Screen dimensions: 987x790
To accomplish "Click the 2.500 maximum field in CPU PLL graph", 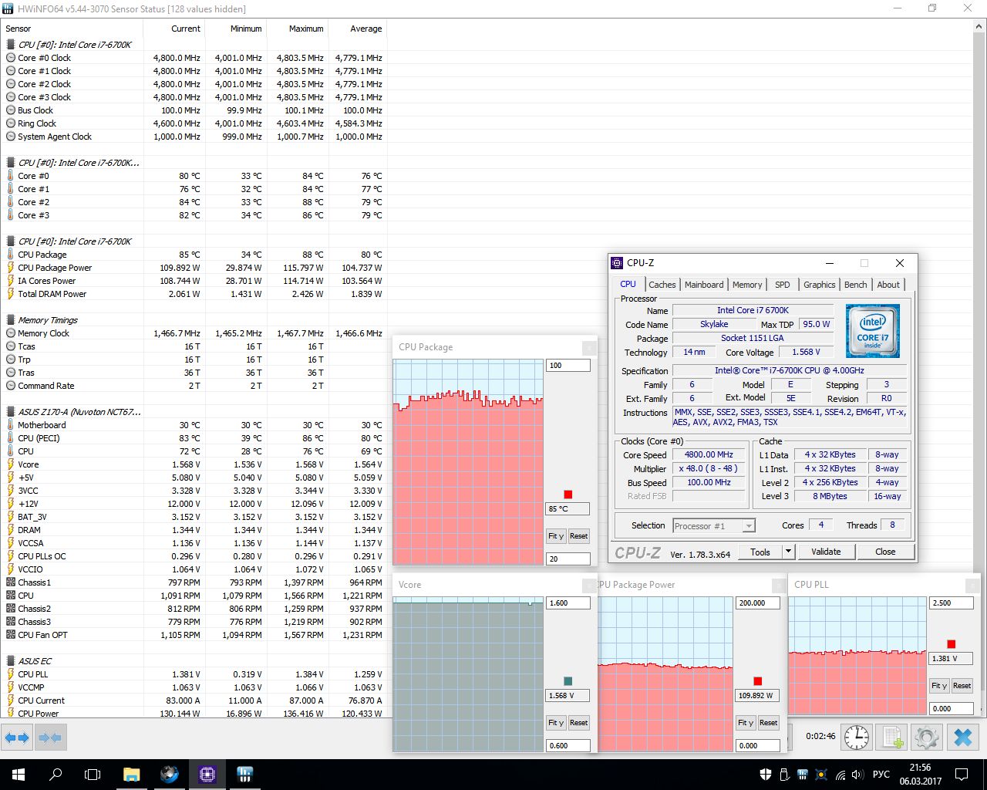I will pyautogui.click(x=952, y=603).
